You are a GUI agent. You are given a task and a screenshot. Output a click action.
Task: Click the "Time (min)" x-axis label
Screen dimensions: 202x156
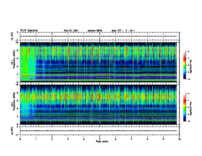(102, 141)
